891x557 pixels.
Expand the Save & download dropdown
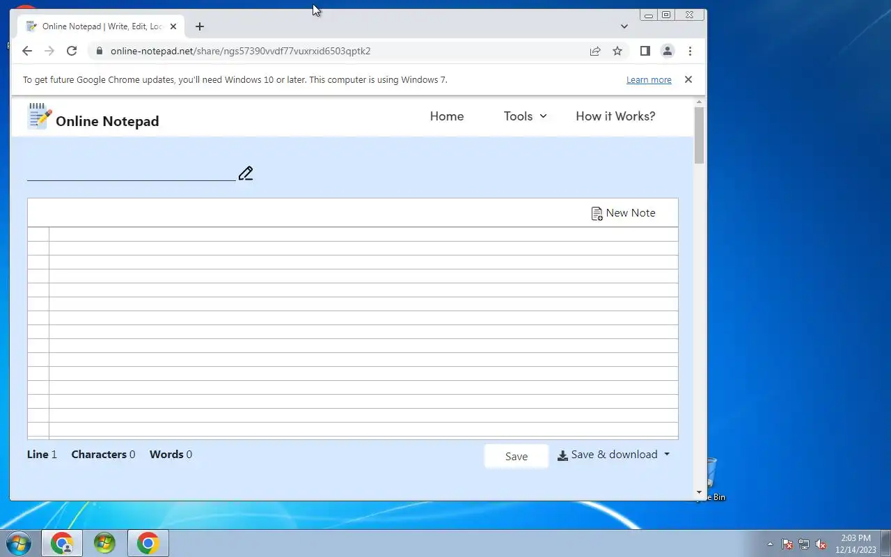click(x=614, y=455)
